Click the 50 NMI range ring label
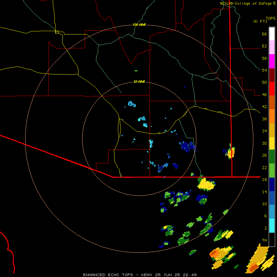 click(x=139, y=82)
